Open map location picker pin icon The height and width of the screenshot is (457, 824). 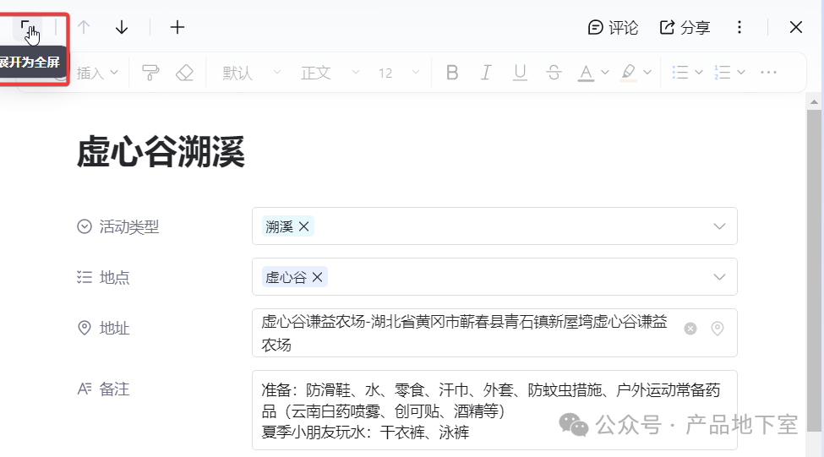point(718,329)
